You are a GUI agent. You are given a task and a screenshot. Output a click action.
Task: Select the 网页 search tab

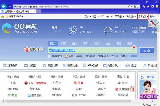click(x=53, y=44)
